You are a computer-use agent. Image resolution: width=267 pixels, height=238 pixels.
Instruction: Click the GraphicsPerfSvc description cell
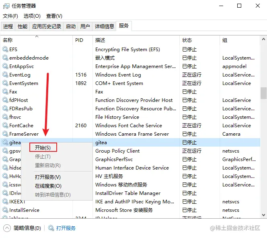114,159
